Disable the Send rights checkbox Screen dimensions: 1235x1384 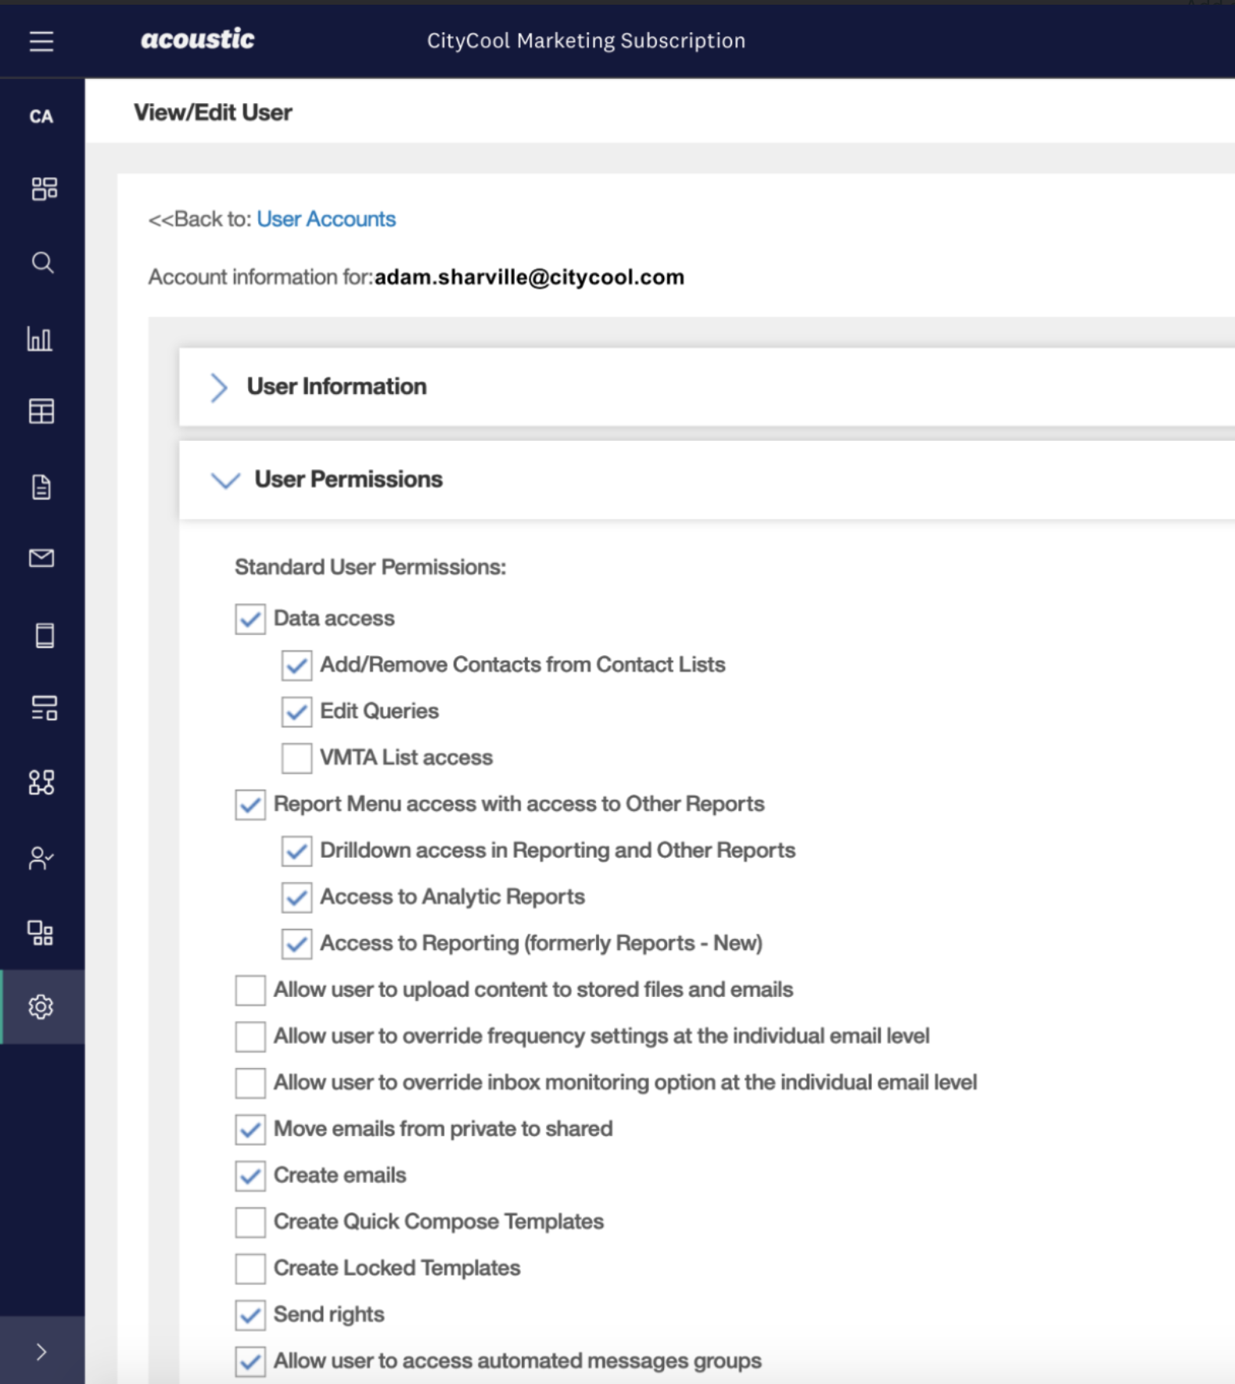(250, 1315)
